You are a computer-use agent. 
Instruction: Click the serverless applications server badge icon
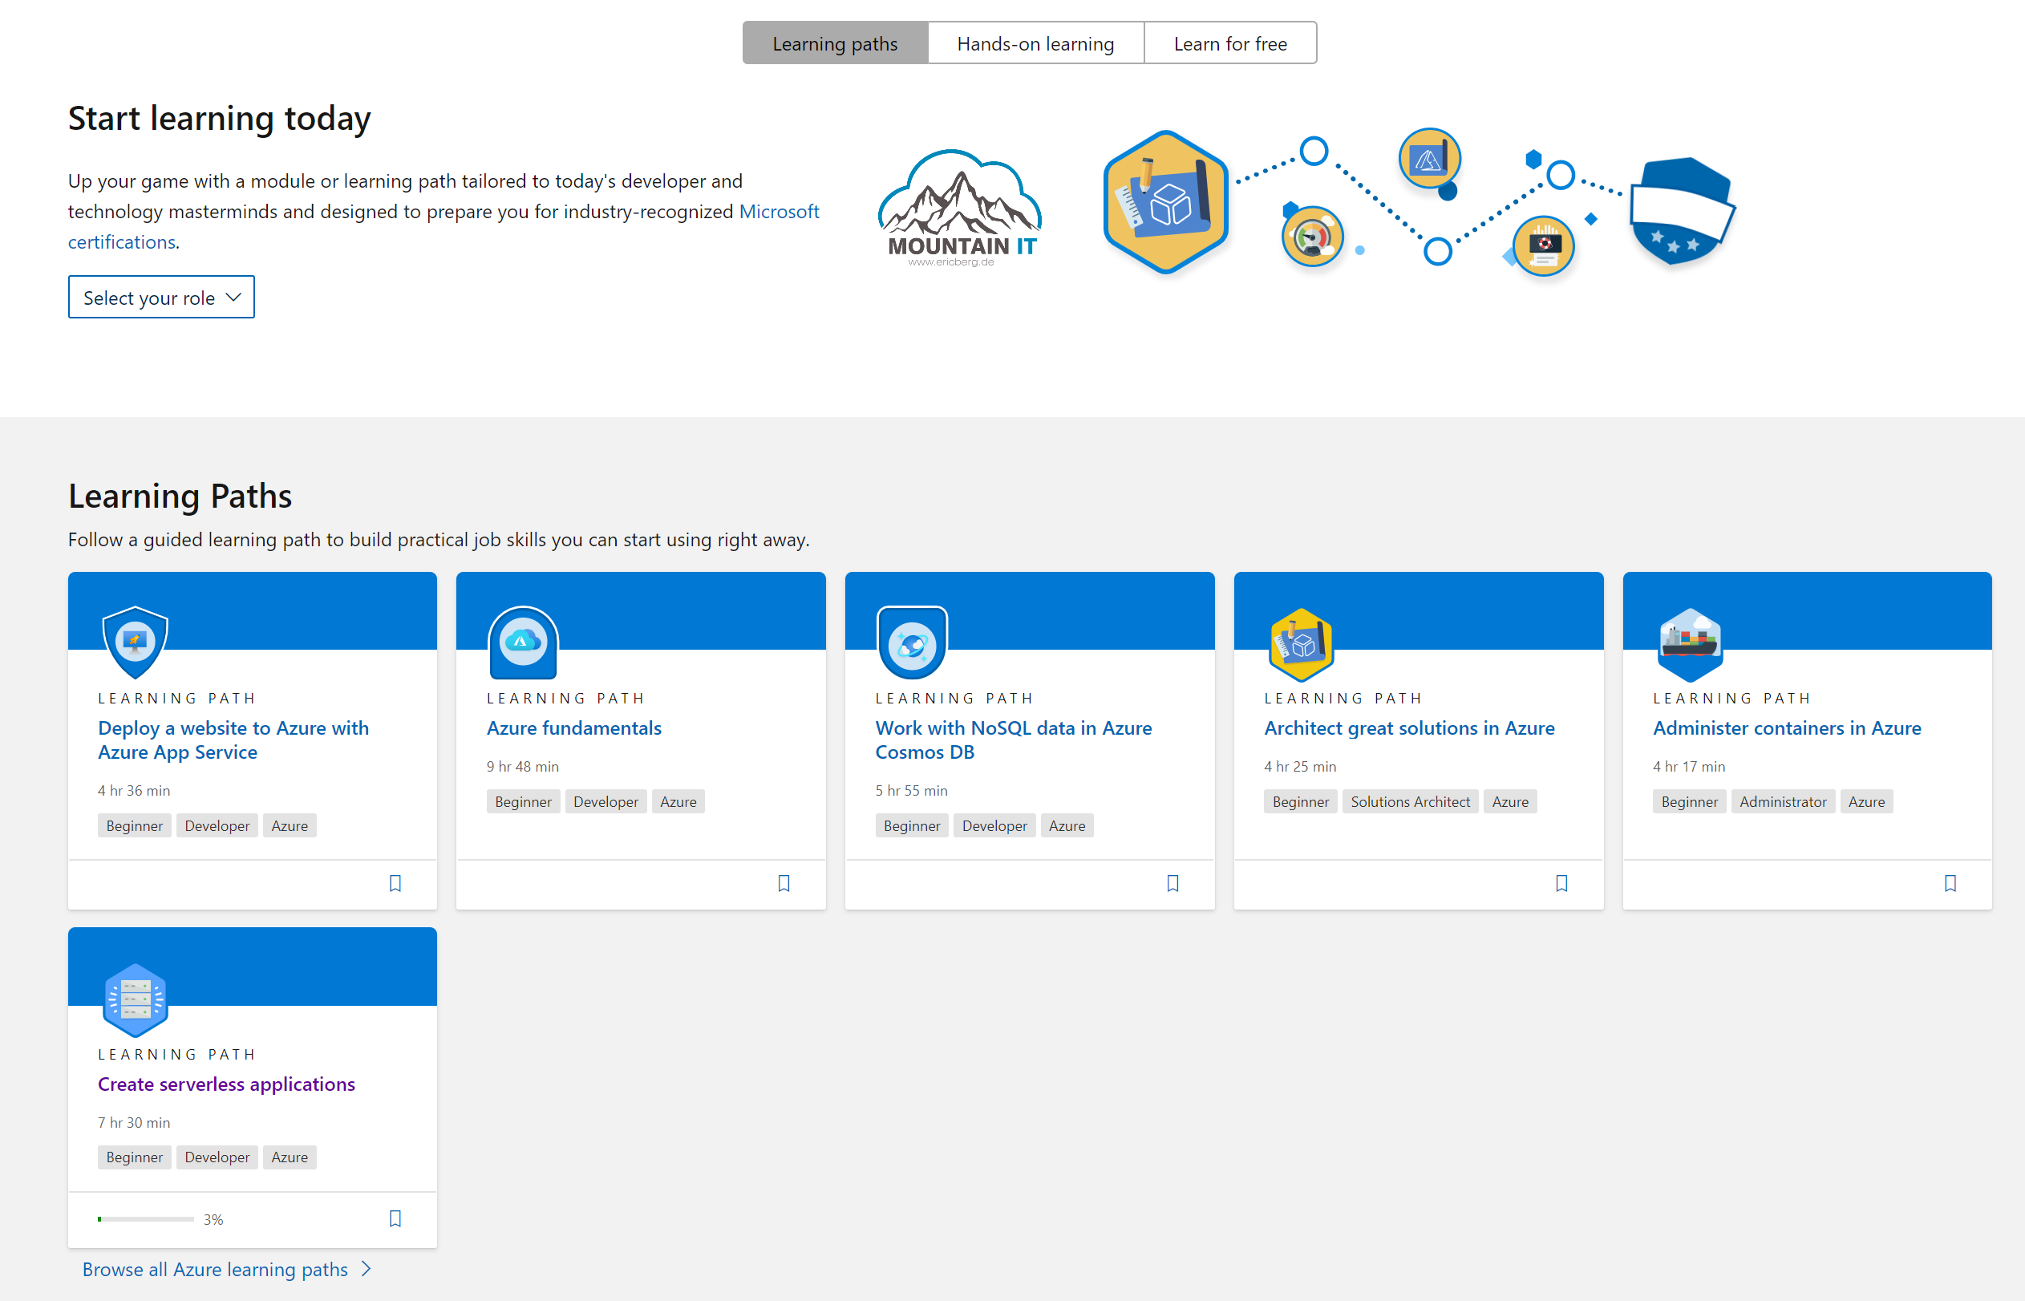tap(135, 999)
